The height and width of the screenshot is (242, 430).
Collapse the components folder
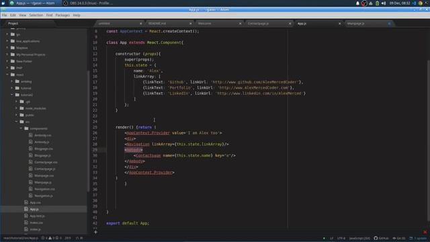(x=21, y=128)
